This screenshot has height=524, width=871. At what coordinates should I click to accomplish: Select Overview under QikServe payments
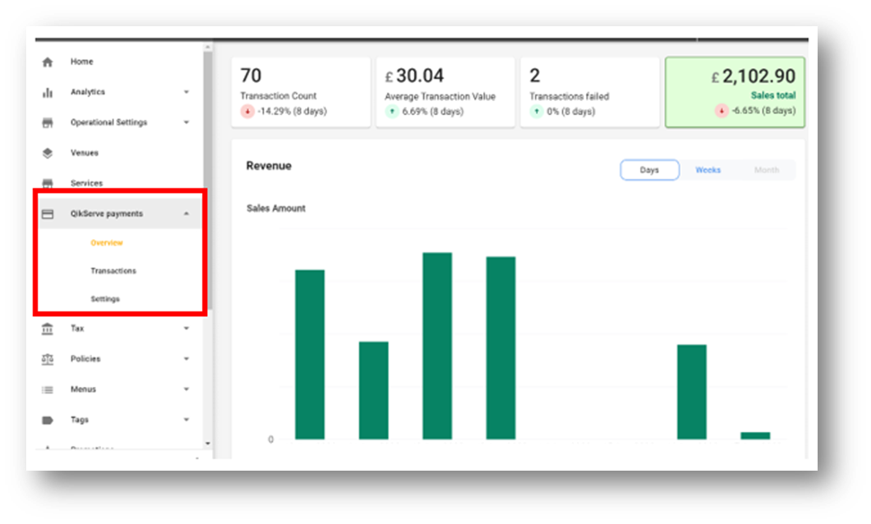[107, 242]
